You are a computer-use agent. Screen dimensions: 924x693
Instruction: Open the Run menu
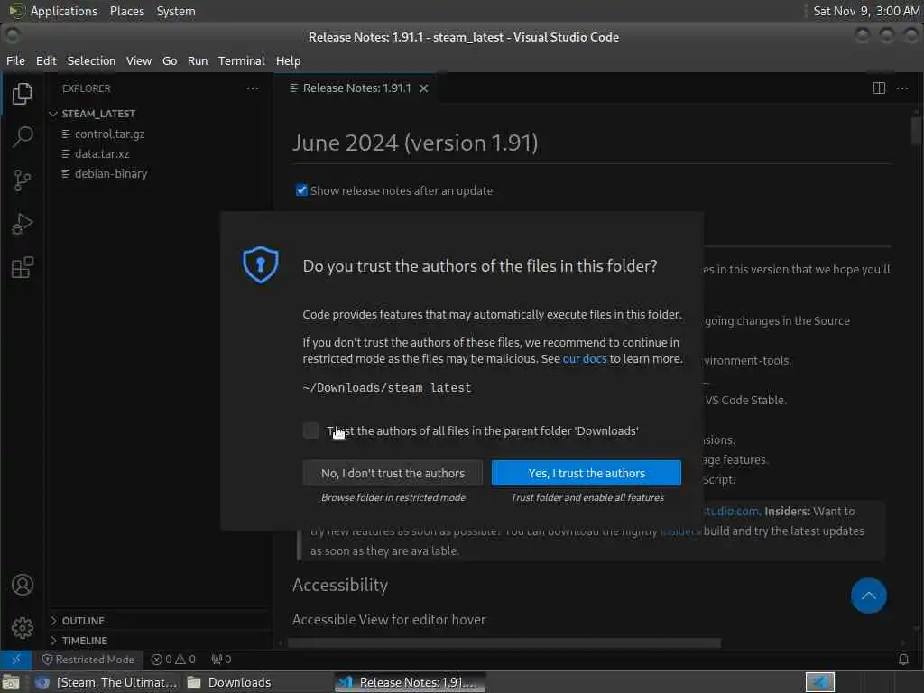coord(198,60)
